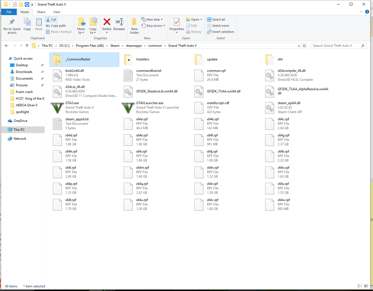
Task: Switch to large icons view in status bar
Action: point(366,286)
